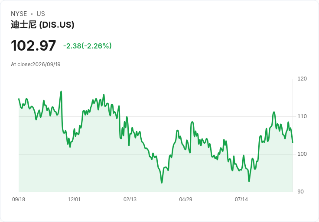Click the 110 price axis label
Viewport: 319px width, 222px height.
pos(302,116)
